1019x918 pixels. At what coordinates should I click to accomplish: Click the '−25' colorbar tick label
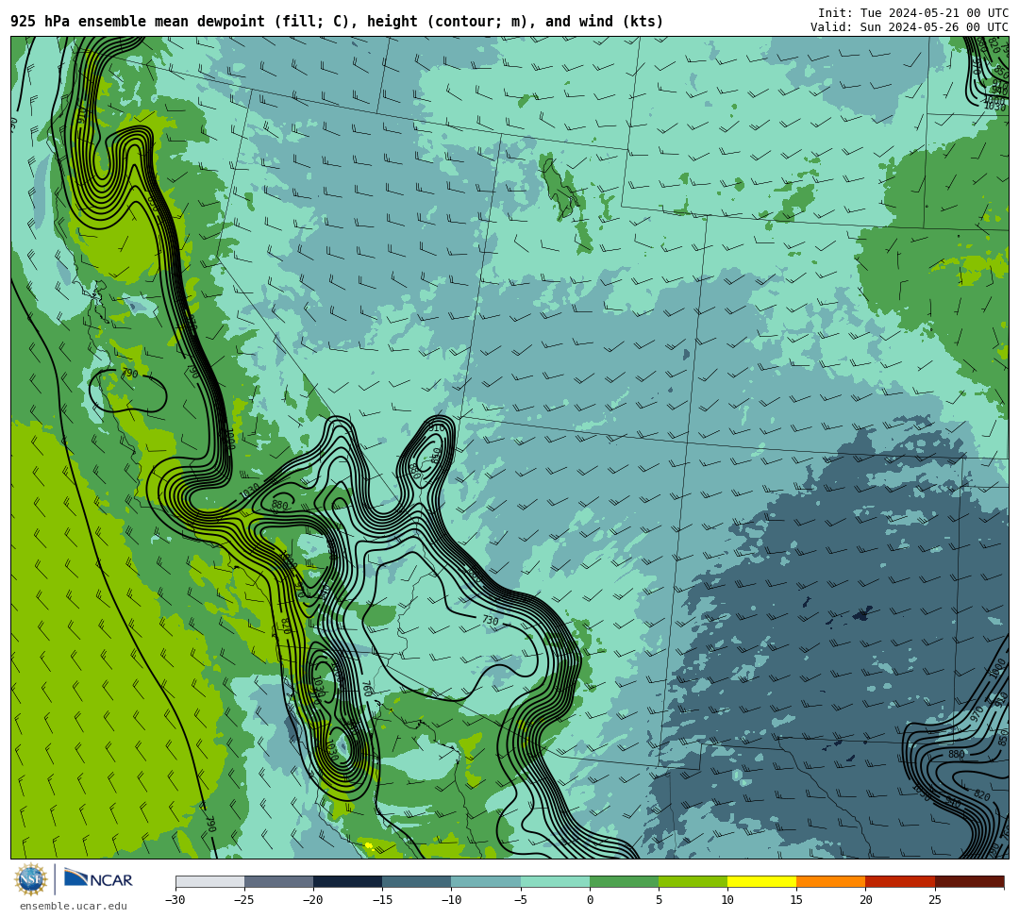pyautogui.click(x=244, y=900)
